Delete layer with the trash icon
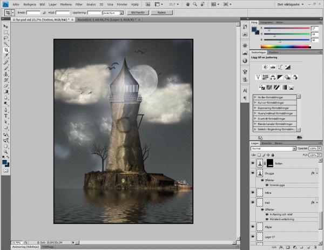The width and height of the screenshot is (324, 250). [x=315, y=247]
